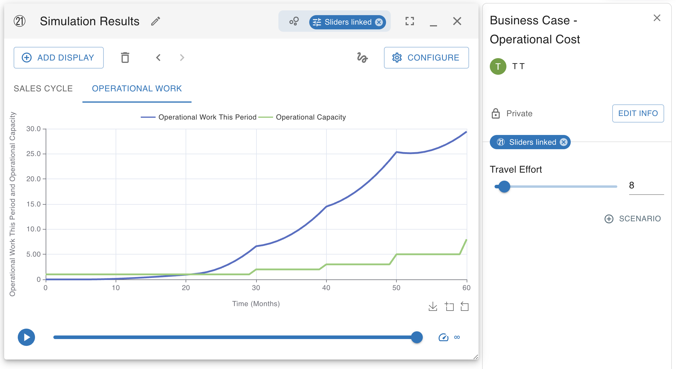Click the chart zoom select icon
Viewport: 676px width, 369px height.
tap(449, 306)
